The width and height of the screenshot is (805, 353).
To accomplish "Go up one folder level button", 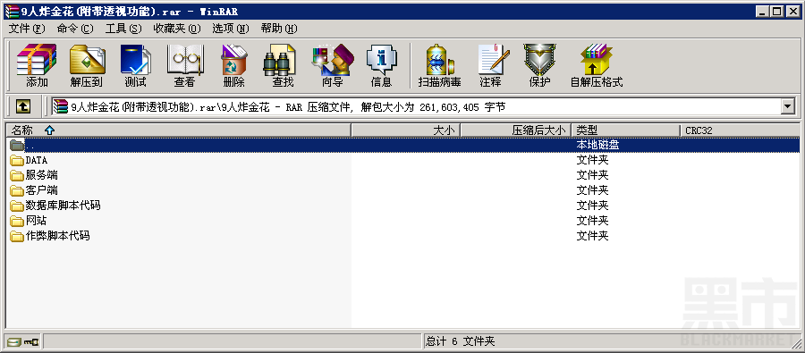I will (23, 106).
